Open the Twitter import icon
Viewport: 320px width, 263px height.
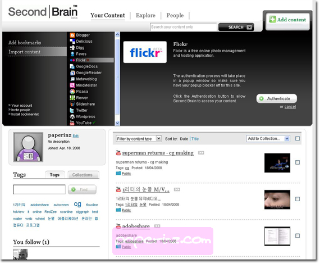pyautogui.click(x=72, y=110)
